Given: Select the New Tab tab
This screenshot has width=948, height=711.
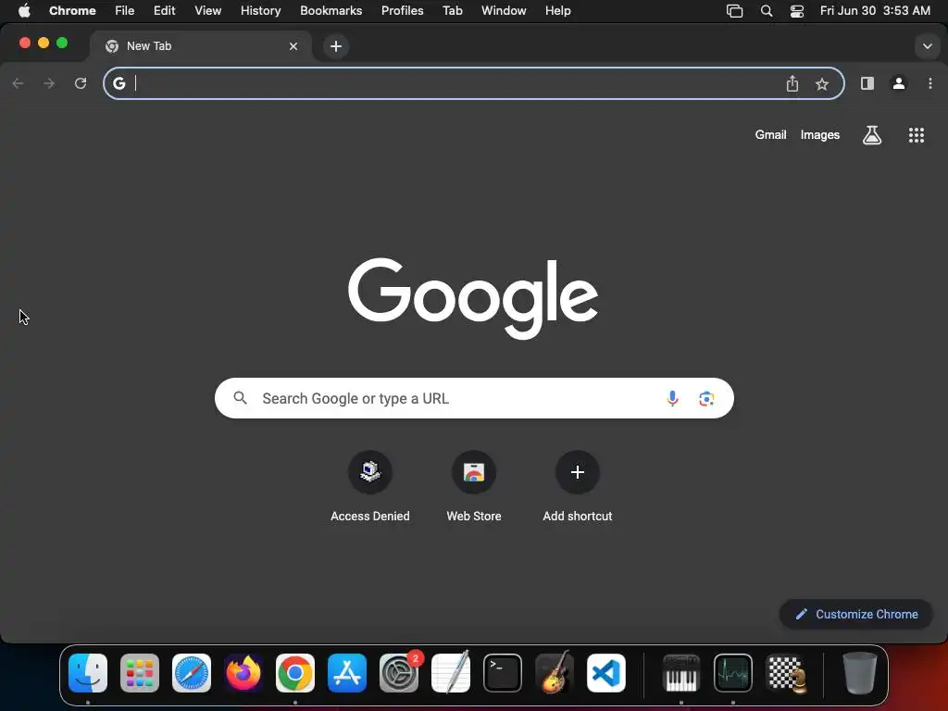Looking at the screenshot, I should point(201,46).
